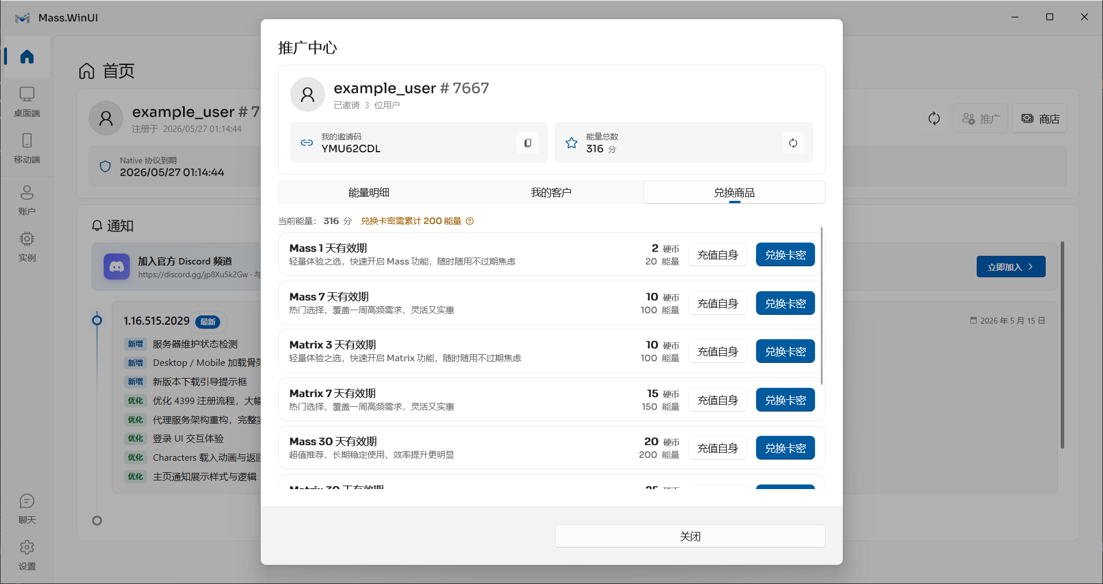Open 设置 settings in sidebar
Screen dimensions: 1103x584
click(27, 555)
